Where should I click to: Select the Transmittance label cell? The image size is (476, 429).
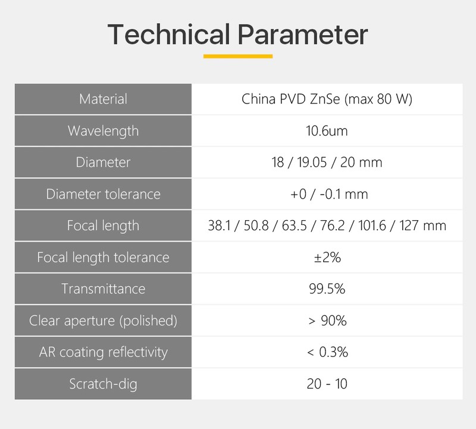pyautogui.click(x=103, y=289)
